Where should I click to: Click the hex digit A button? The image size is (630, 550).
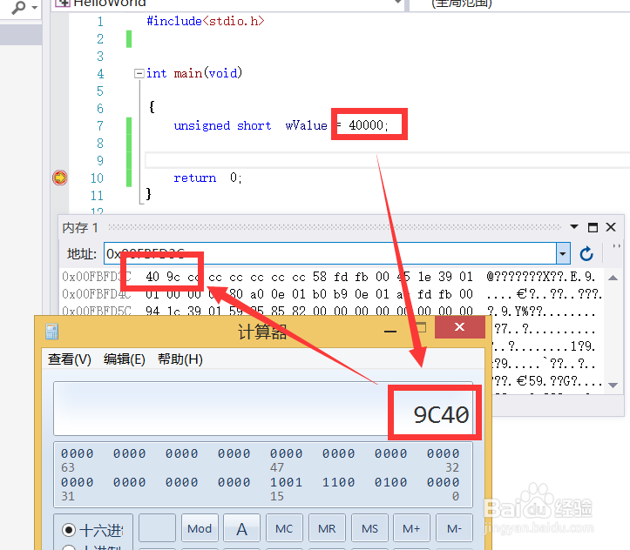[x=242, y=529]
